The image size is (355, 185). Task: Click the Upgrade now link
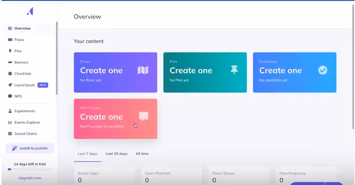(x=30, y=178)
